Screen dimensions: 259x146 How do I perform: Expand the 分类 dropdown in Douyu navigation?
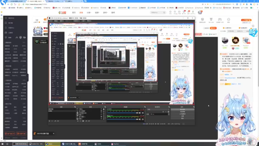pyautogui.click(x=89, y=13)
